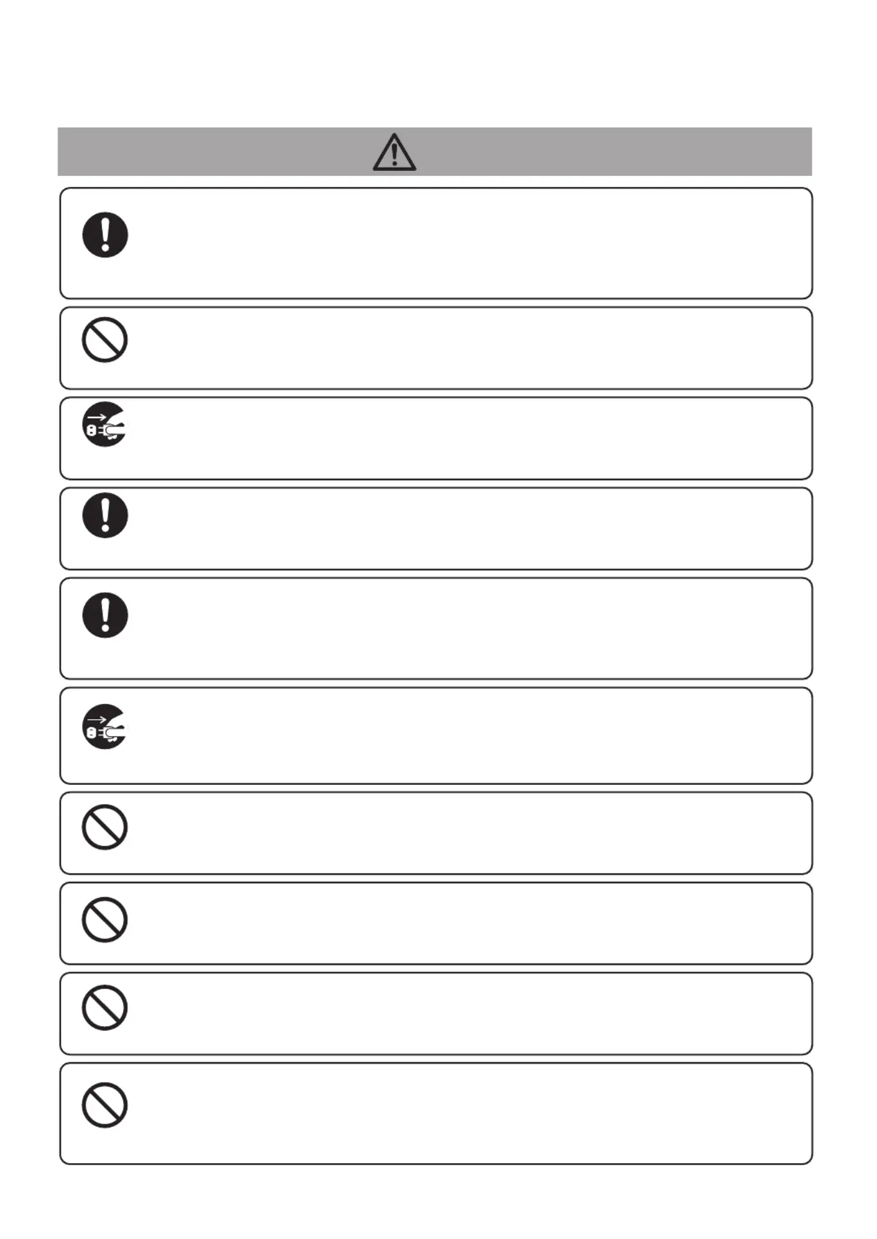Click the third mandatory exclamation circle icon
The image size is (877, 1239).
pyautogui.click(x=105, y=615)
